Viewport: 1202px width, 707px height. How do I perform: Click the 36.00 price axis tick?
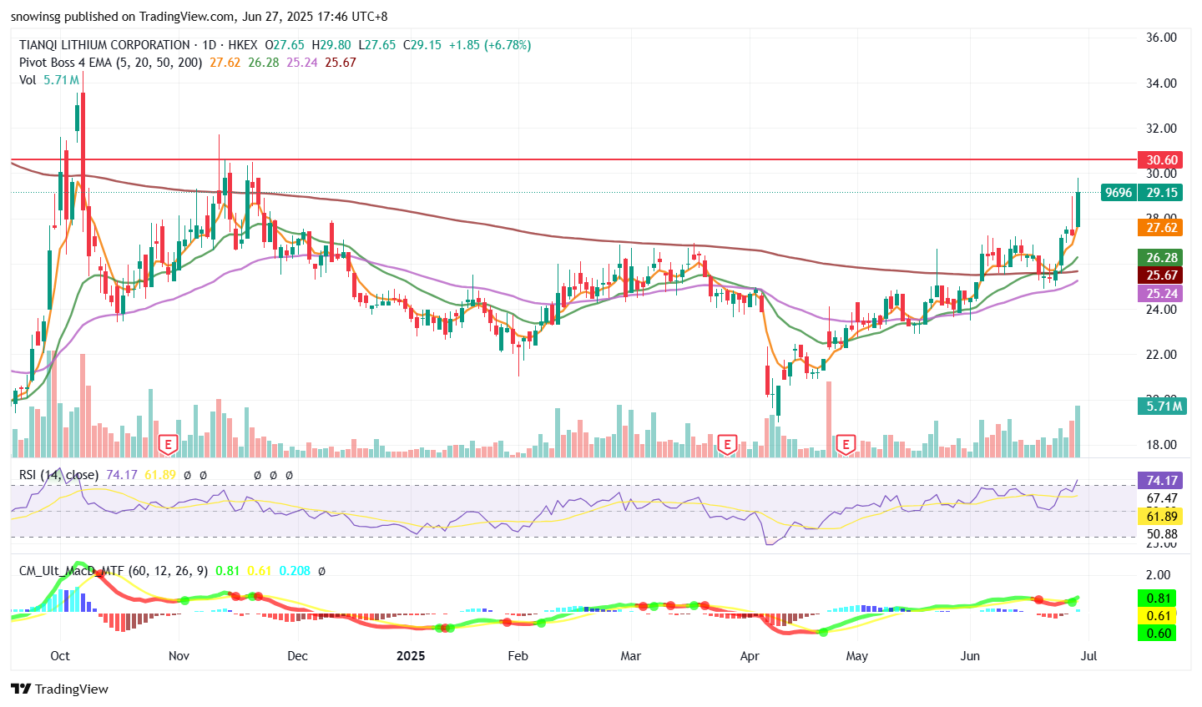coord(1162,38)
